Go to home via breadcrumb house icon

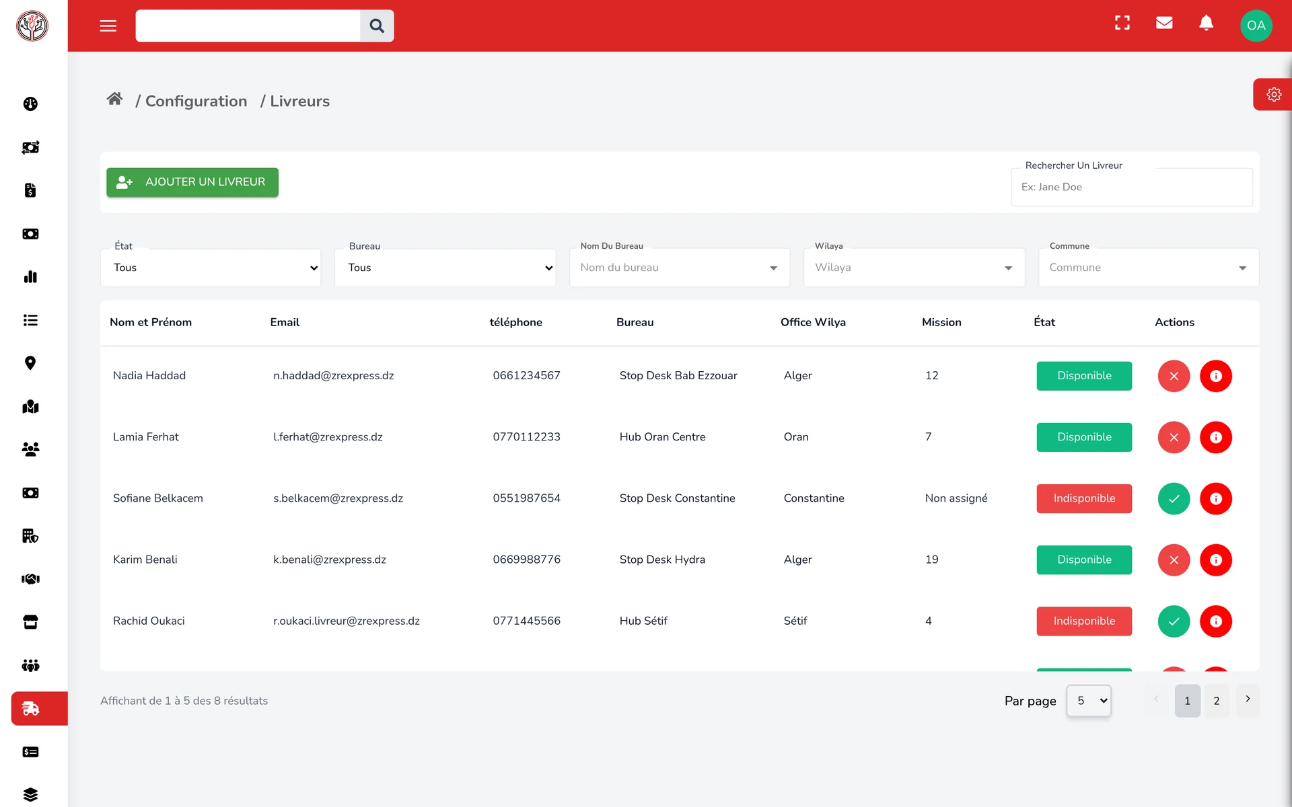114,100
